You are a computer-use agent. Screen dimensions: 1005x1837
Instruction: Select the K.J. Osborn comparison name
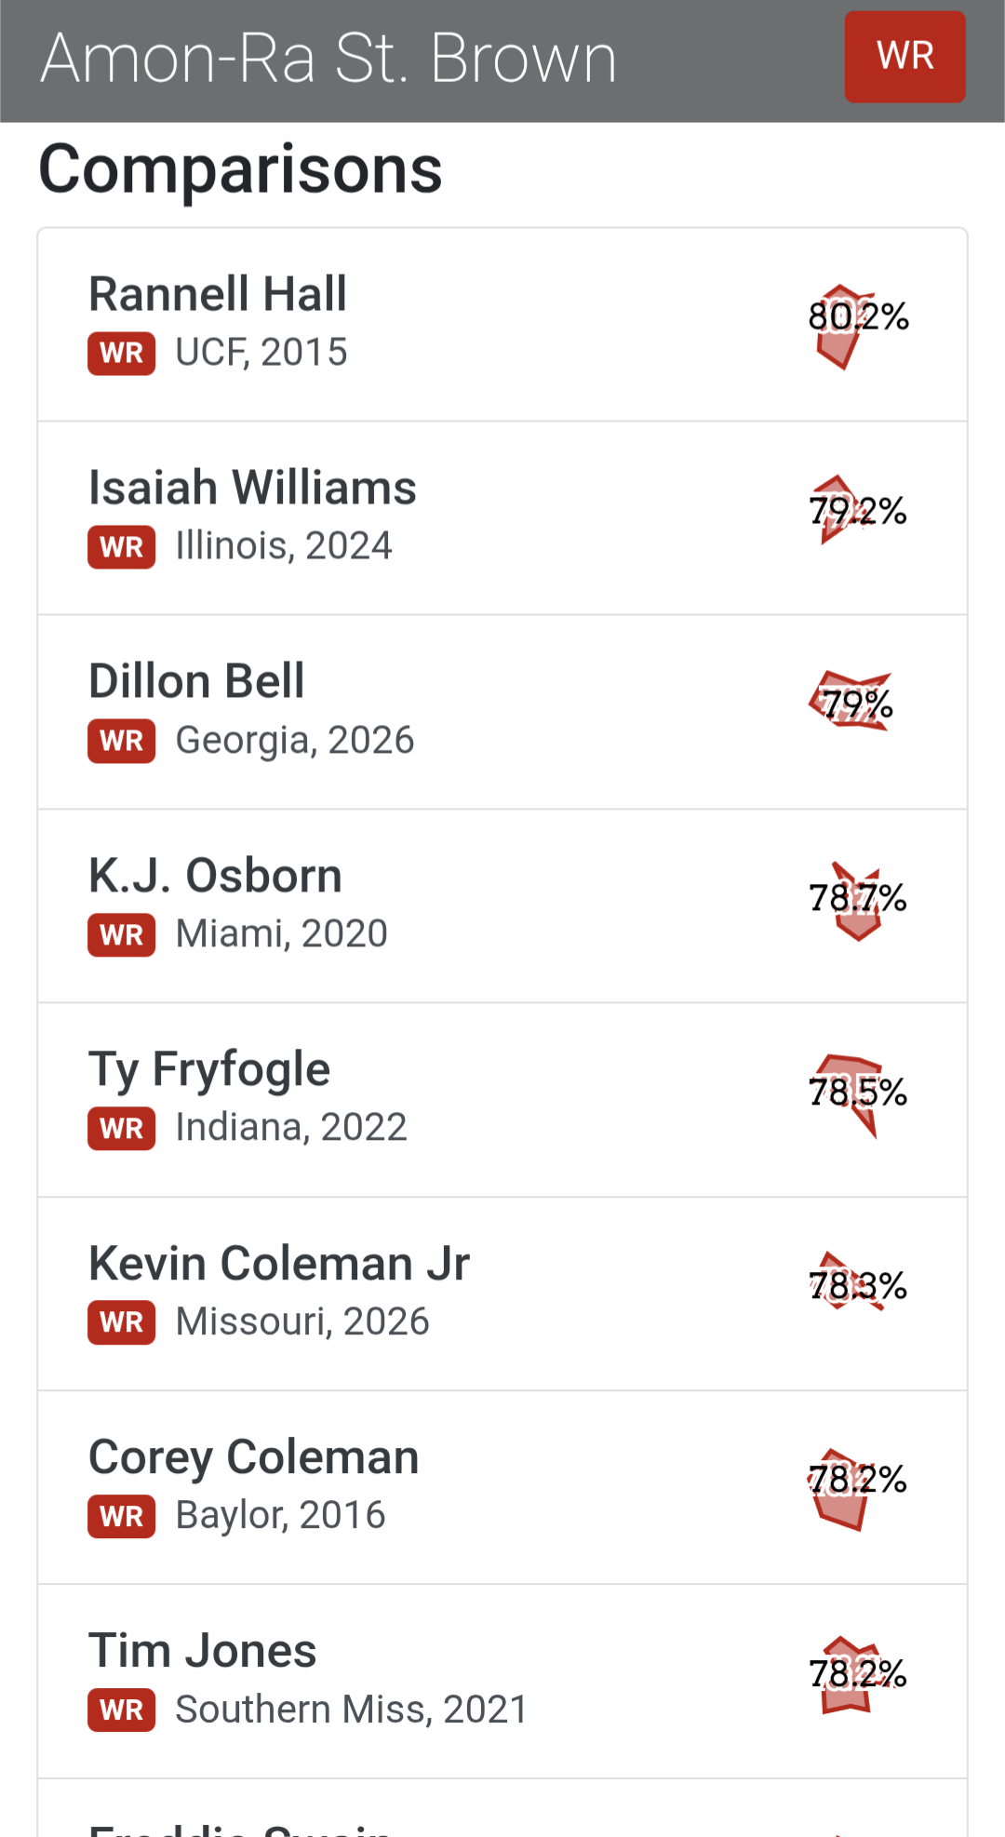tap(215, 876)
